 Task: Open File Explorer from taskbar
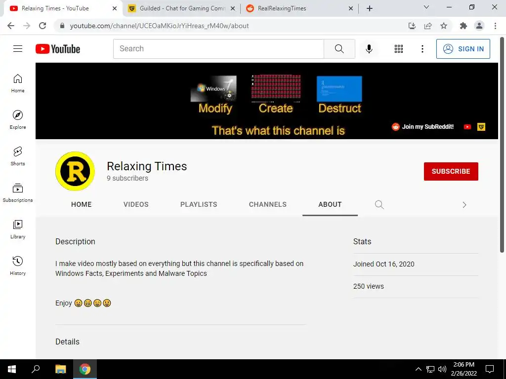pos(60,369)
